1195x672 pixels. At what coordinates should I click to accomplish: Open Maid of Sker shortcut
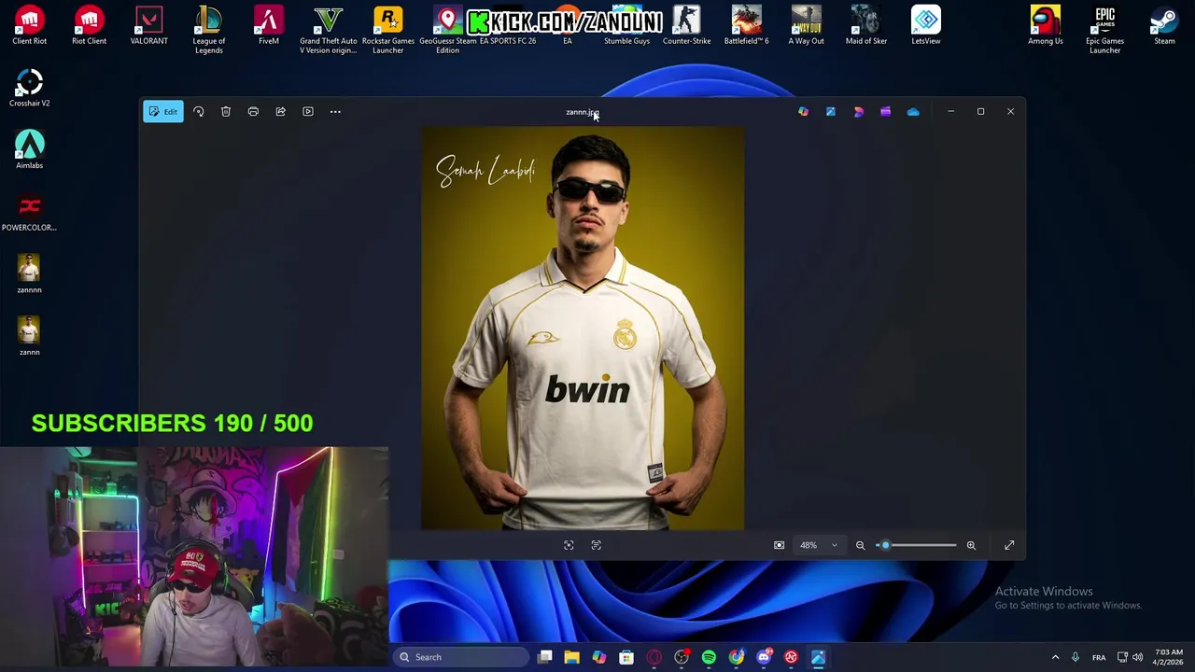point(865,26)
